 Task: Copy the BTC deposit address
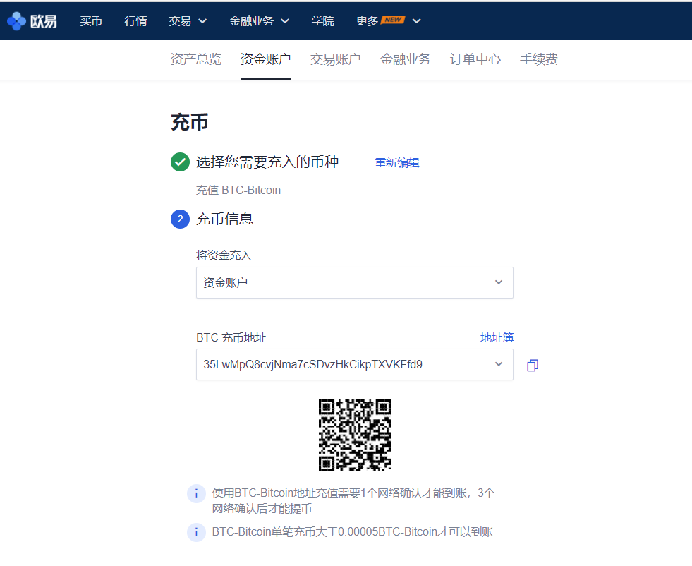533,365
